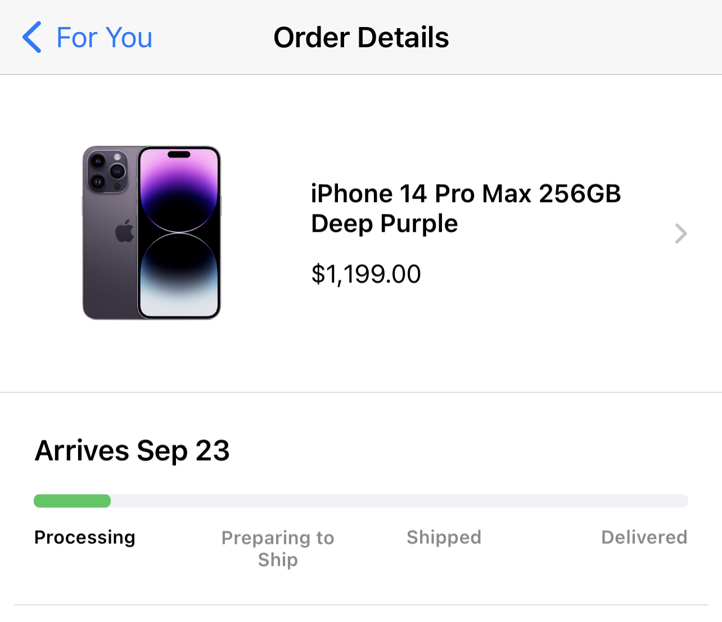Click the $1,199.00 price
Image resolution: width=722 pixels, height=622 pixels.
(x=366, y=274)
